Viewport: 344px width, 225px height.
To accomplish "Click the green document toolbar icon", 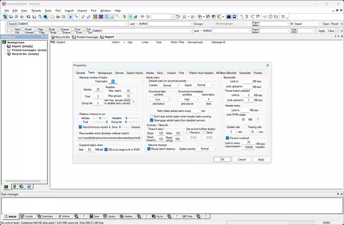I will point(124,17).
